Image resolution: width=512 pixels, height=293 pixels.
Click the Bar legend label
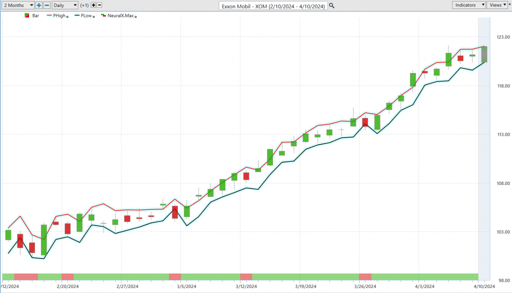pos(35,15)
